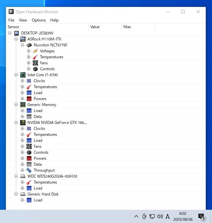Click the Clocks waveform icon under Intel Core
Viewport: 212px width, 223px height.
click(x=29, y=81)
